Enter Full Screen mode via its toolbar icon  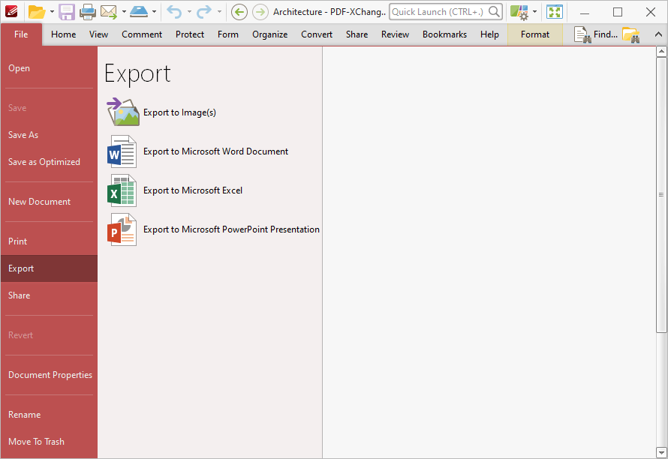click(x=555, y=12)
